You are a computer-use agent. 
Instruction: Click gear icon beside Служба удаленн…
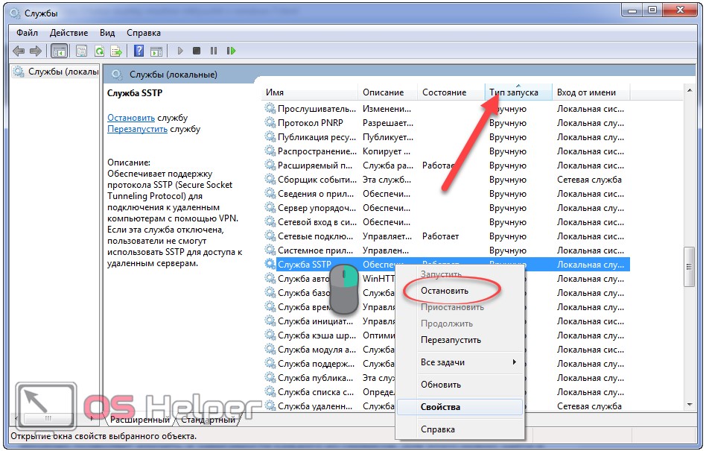click(270, 406)
